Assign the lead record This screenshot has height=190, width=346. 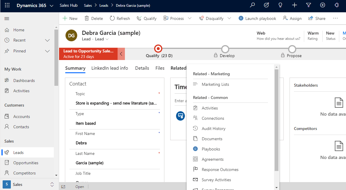point(292,18)
